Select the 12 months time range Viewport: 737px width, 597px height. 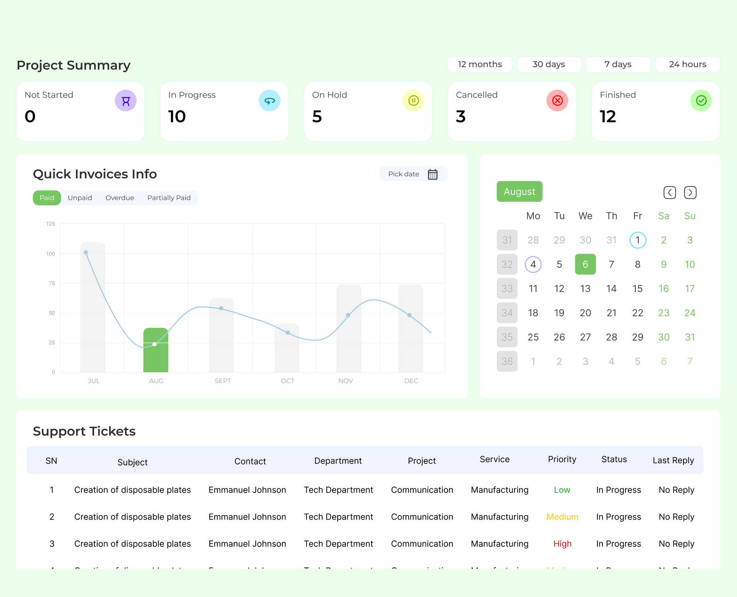(x=480, y=64)
